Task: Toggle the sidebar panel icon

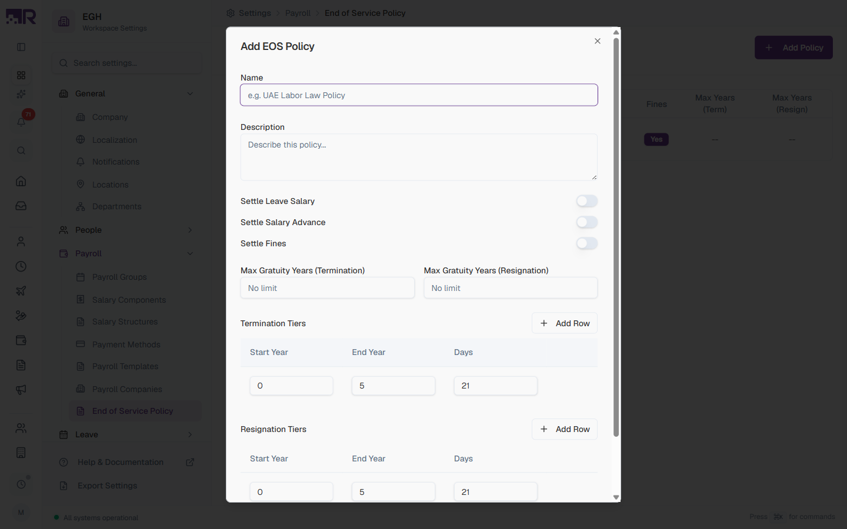Action: click(21, 47)
